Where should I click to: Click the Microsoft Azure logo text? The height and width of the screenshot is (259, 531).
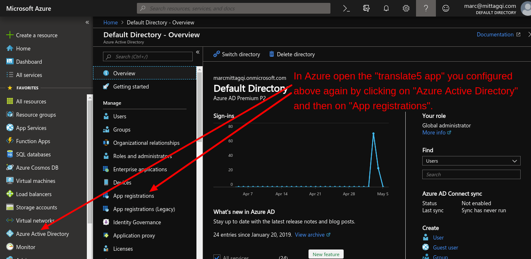click(29, 8)
